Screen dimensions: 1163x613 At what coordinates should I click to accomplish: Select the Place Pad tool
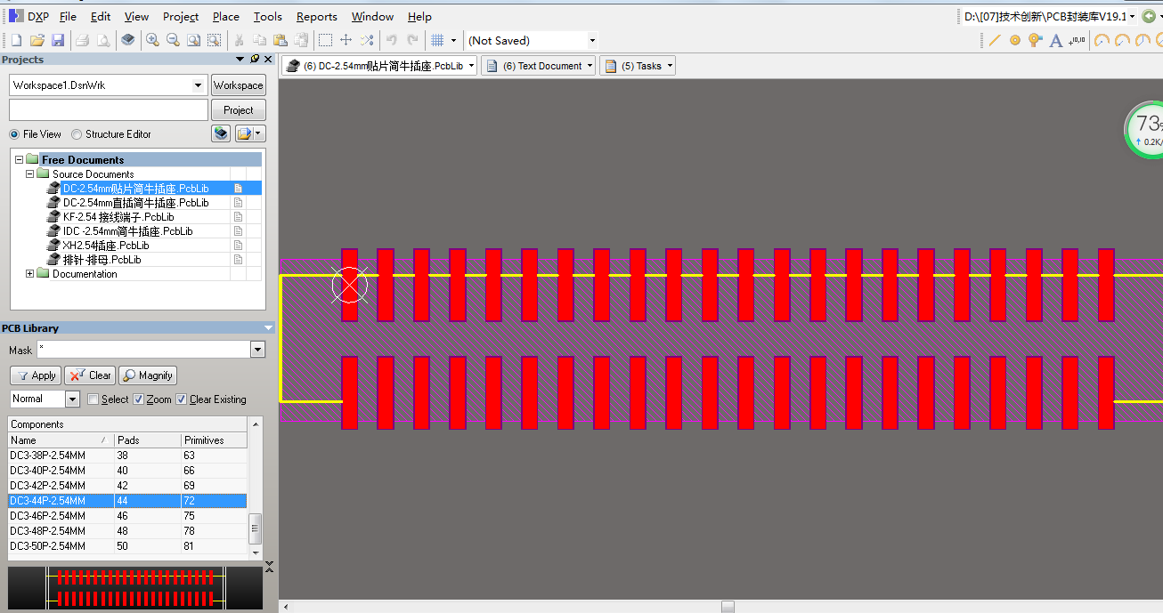1014,40
